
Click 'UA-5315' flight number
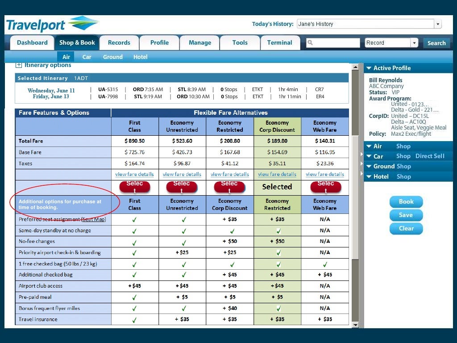pyautogui.click(x=108, y=89)
